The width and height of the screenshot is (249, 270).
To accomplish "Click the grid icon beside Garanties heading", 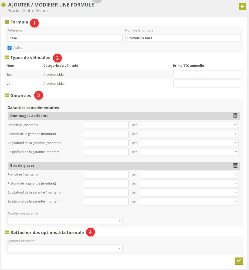I will click(7, 95).
